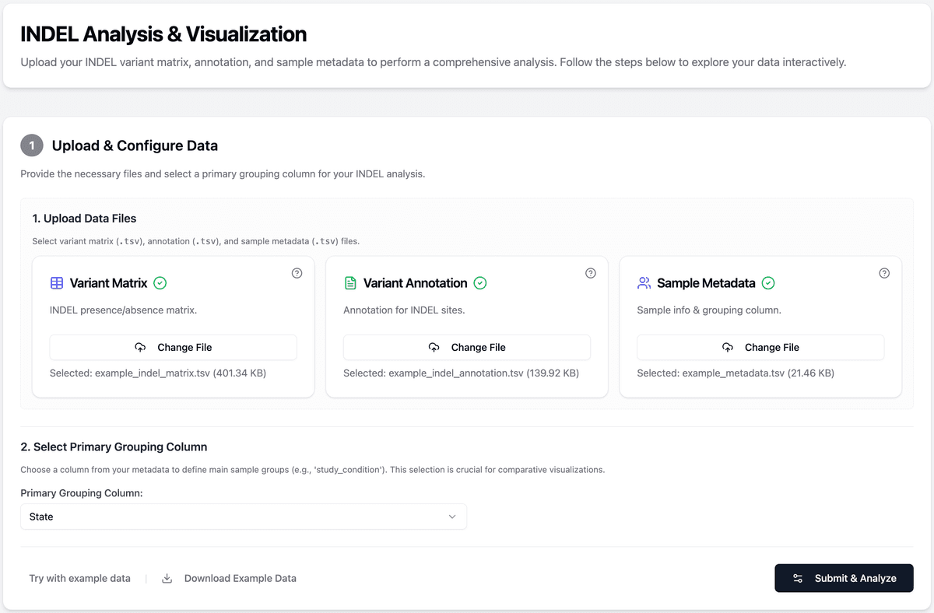Click the Sample Metadata people icon

point(644,283)
